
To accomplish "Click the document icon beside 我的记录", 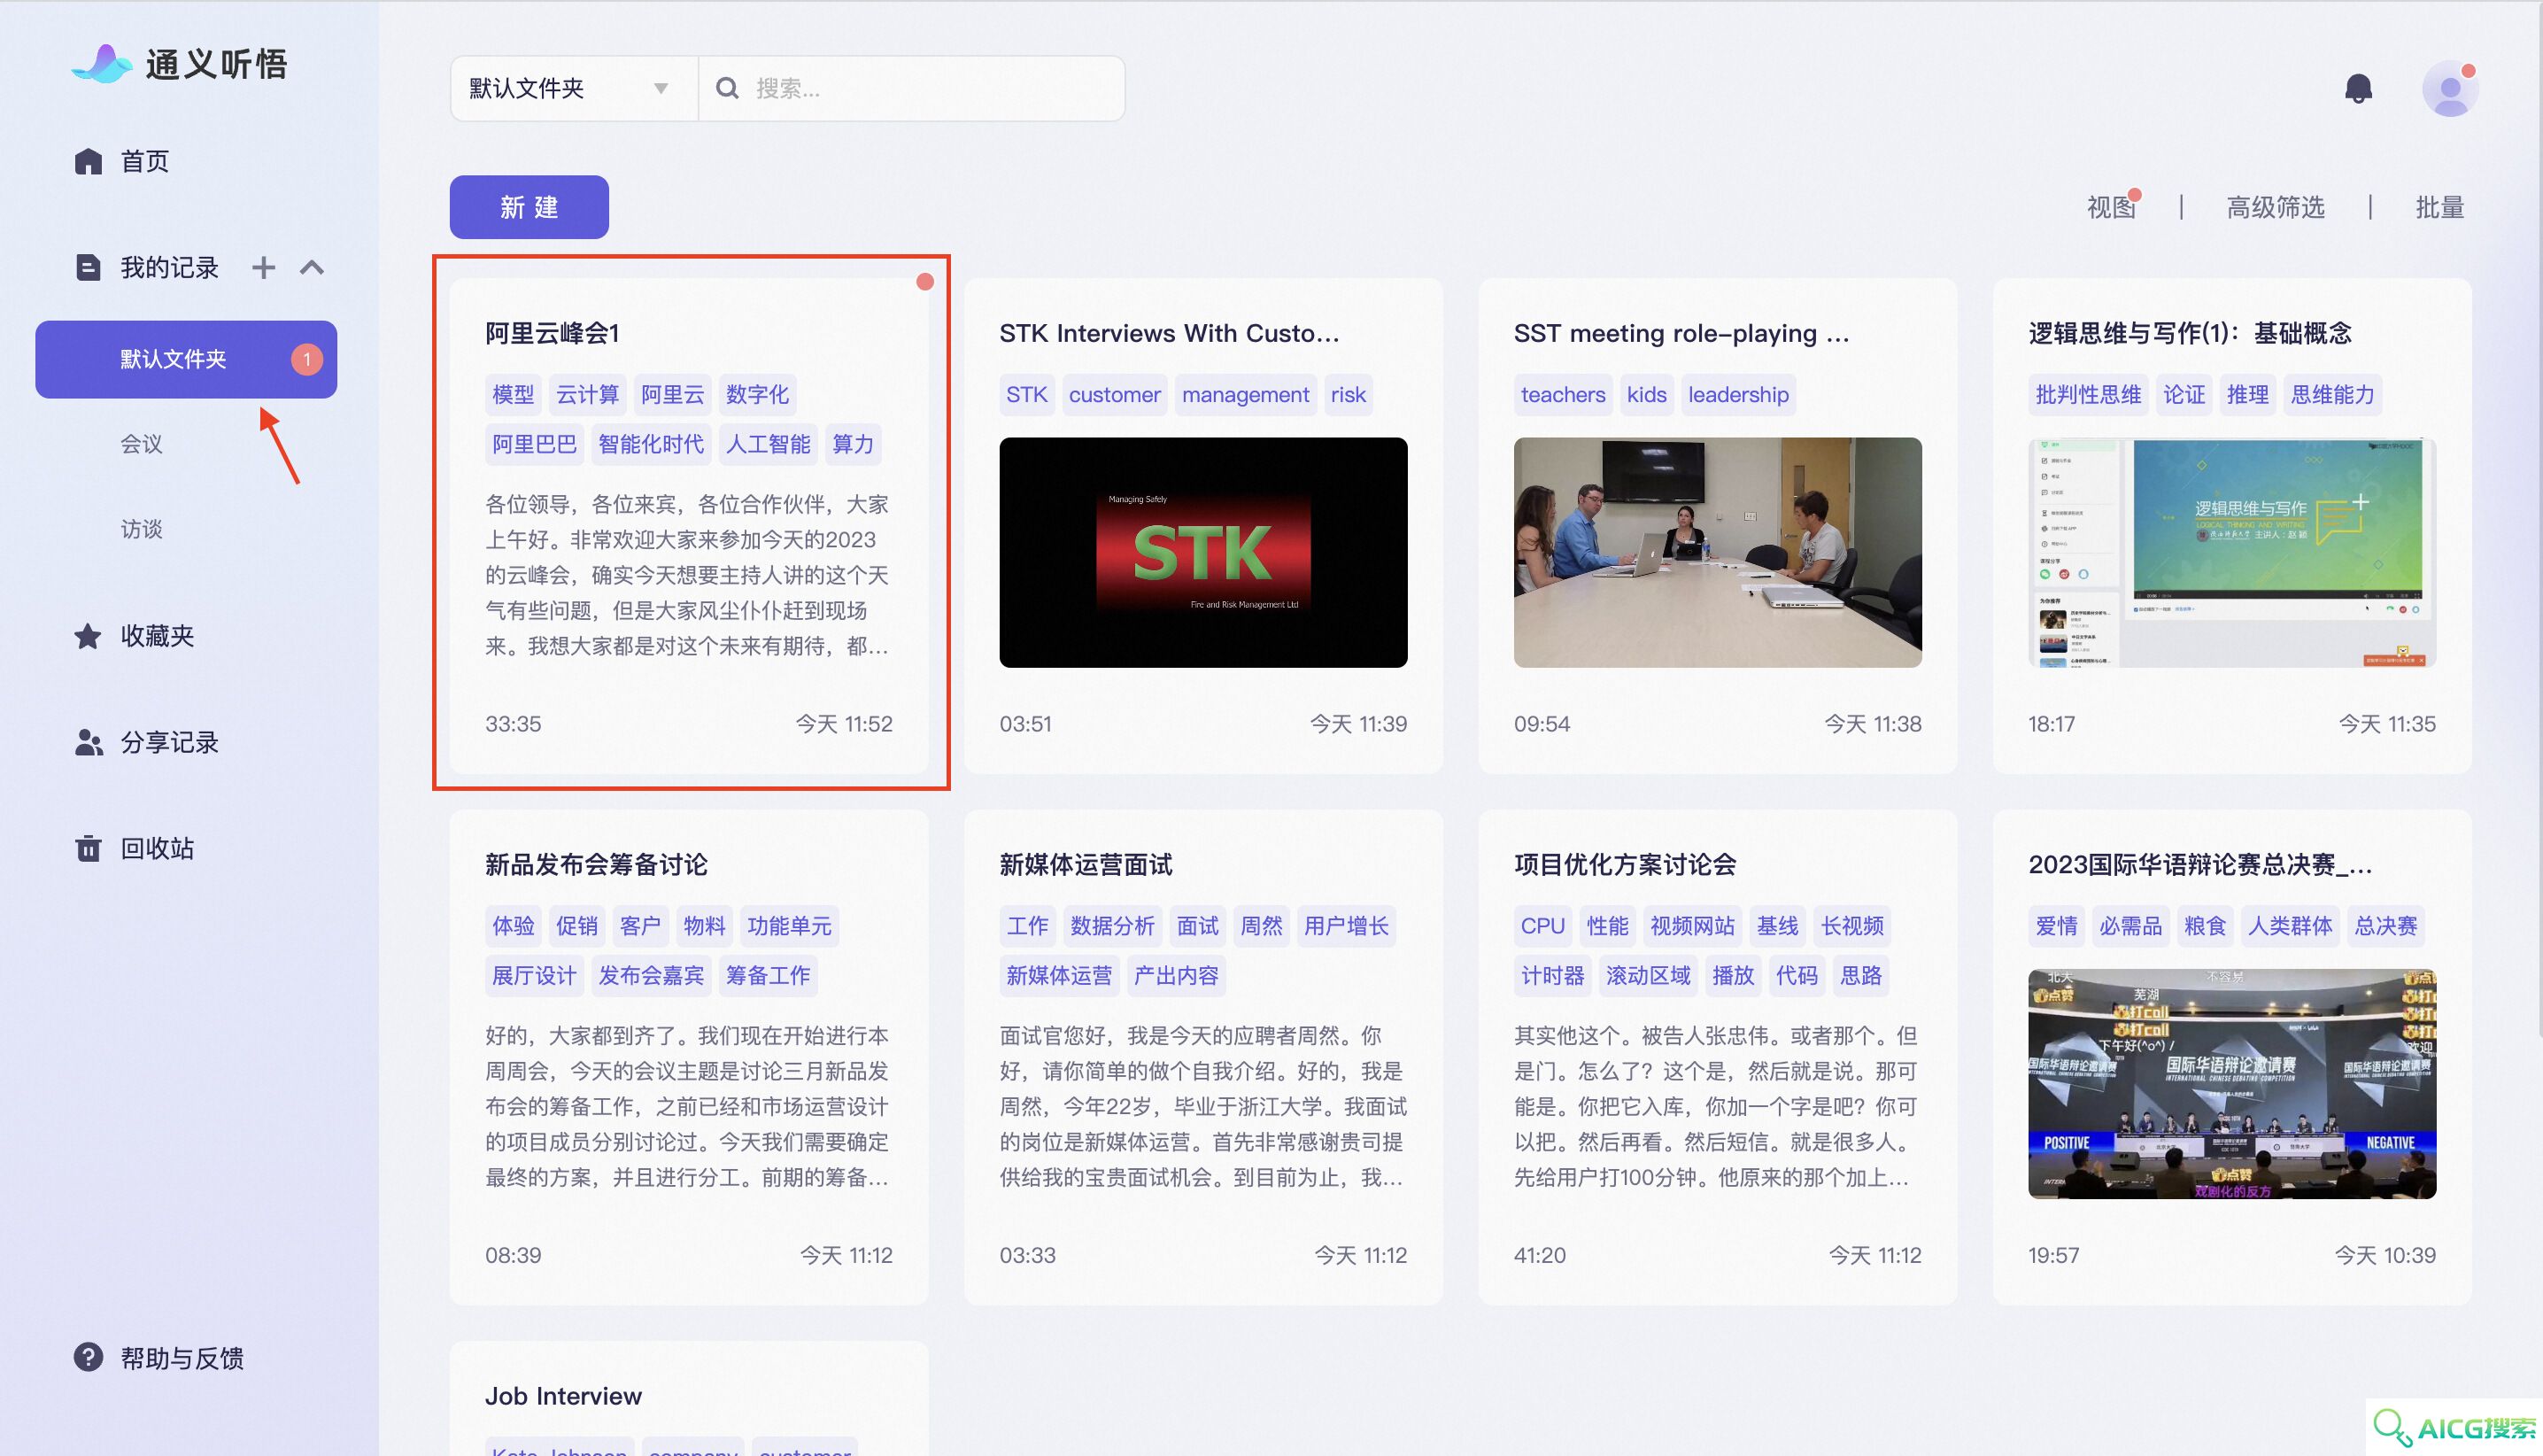I will coord(88,267).
